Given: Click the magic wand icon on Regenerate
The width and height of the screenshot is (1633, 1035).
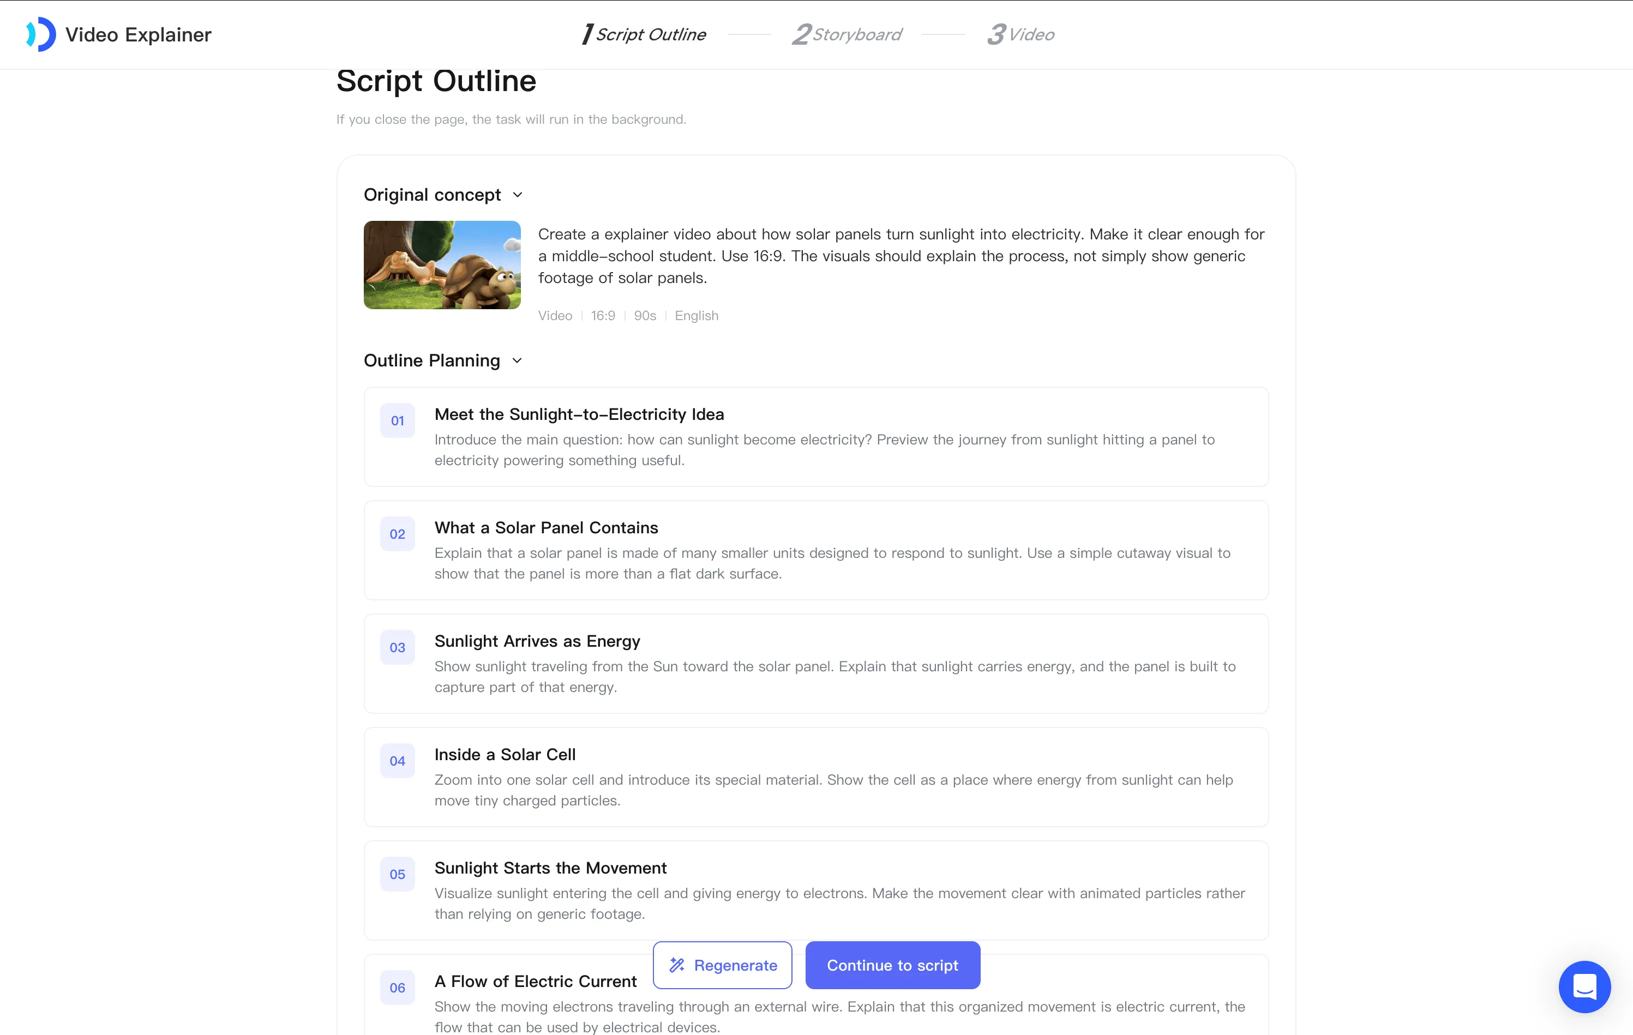Looking at the screenshot, I should click(677, 965).
